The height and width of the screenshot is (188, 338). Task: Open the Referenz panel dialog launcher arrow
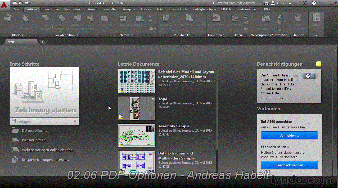156,35
